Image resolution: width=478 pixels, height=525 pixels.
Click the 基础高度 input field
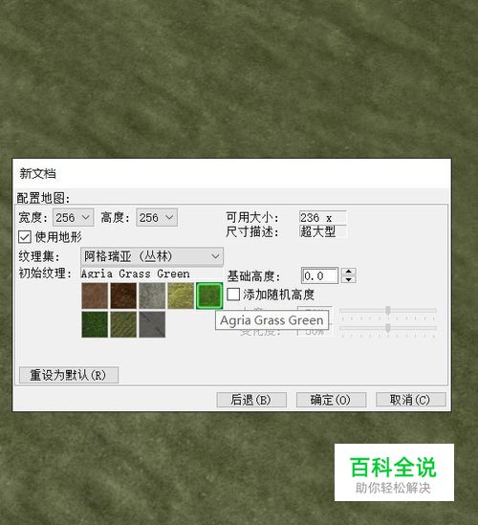click(x=319, y=276)
